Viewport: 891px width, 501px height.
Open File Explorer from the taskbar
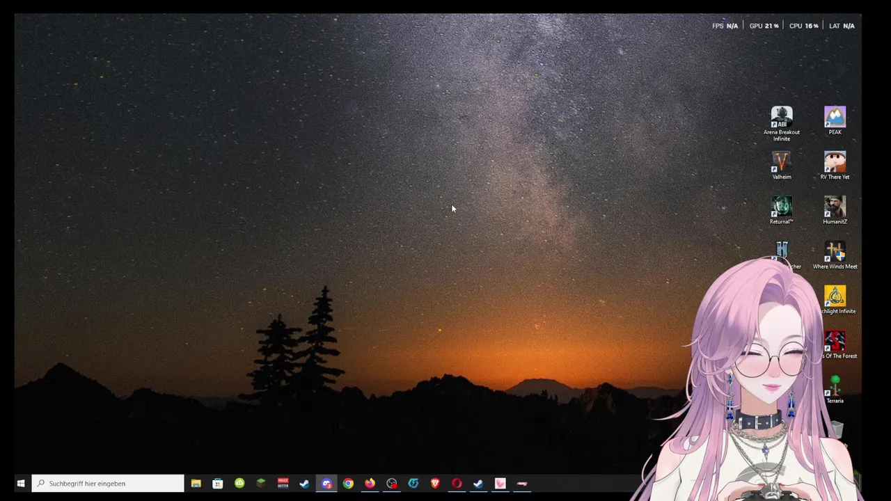(x=196, y=483)
